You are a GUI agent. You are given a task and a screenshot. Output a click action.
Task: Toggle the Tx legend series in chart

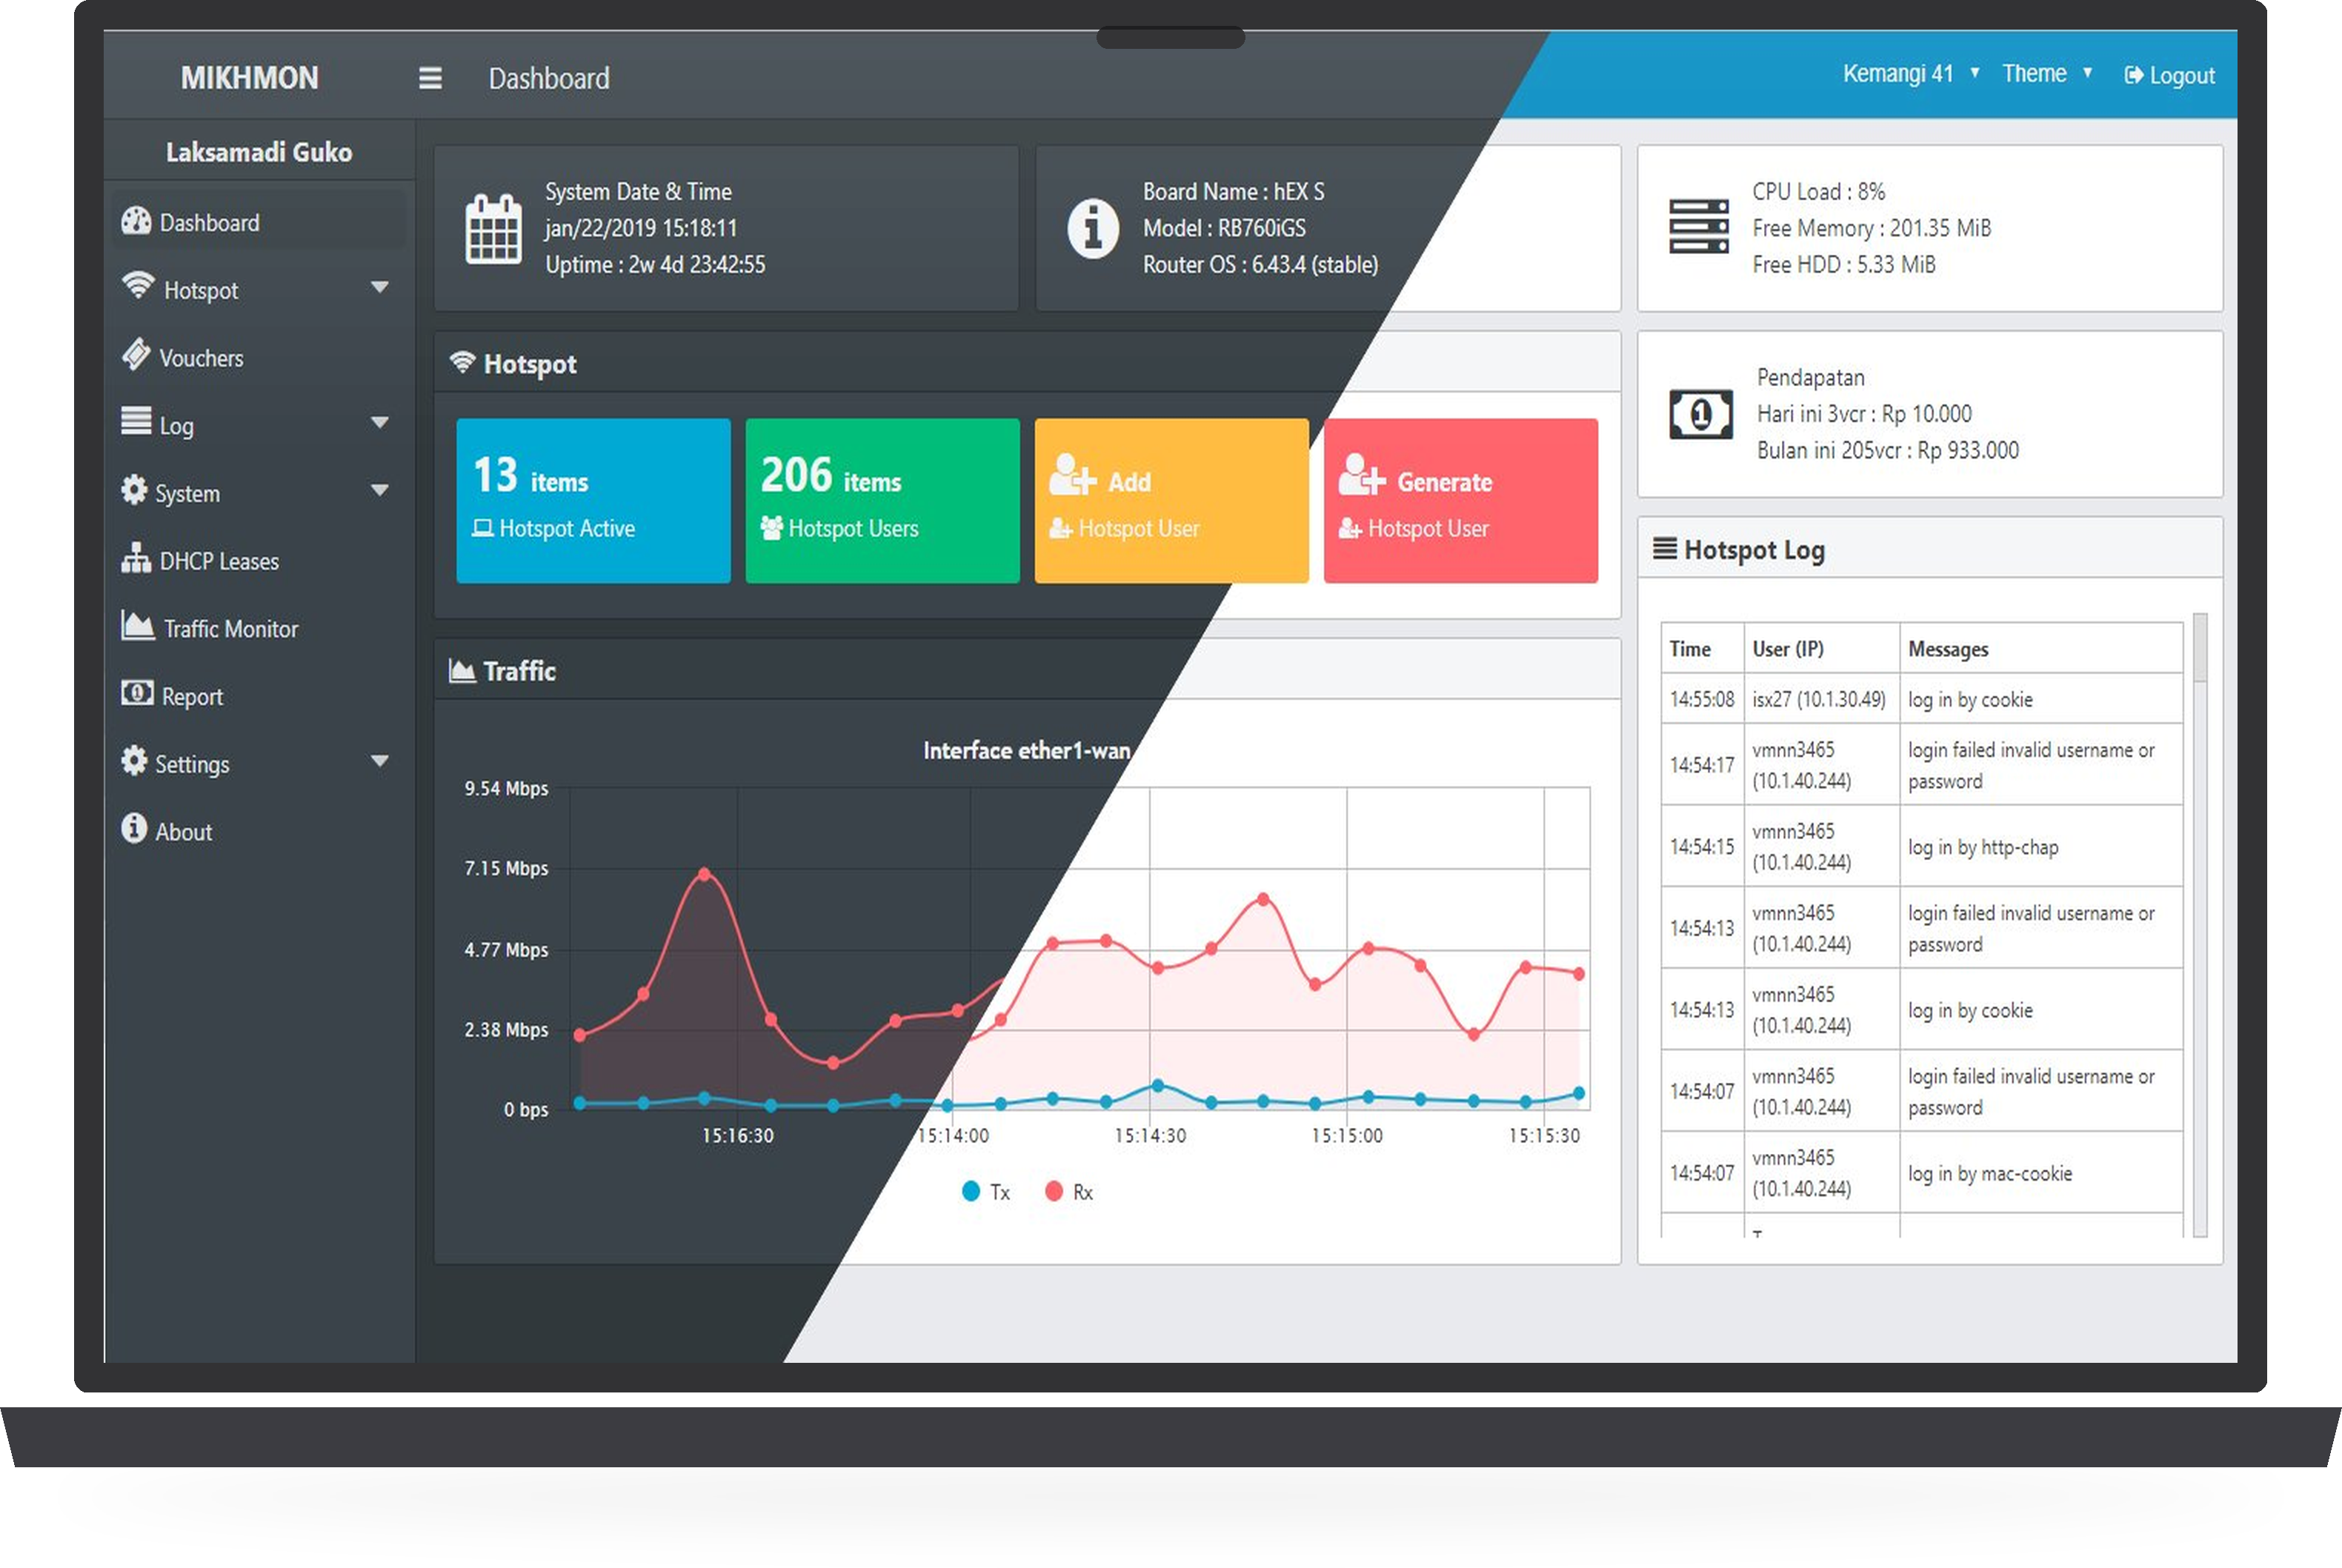[986, 1192]
